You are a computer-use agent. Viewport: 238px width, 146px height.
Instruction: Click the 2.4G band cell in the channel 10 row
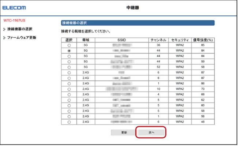(x=86, y=89)
